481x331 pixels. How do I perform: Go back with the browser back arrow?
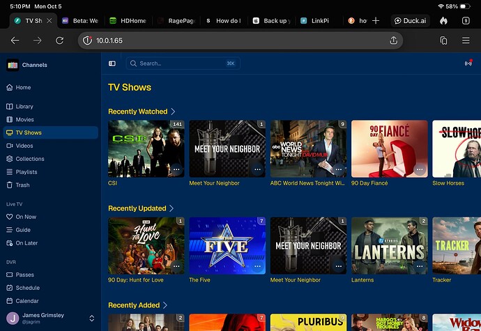tap(15, 40)
